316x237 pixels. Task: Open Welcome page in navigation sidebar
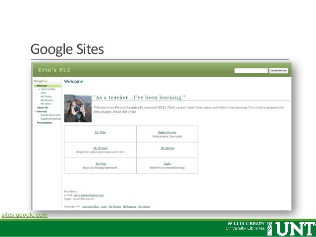42,86
